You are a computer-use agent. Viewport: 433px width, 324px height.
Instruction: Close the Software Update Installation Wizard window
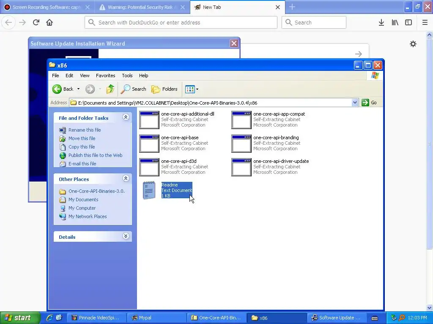pyautogui.click(x=234, y=43)
